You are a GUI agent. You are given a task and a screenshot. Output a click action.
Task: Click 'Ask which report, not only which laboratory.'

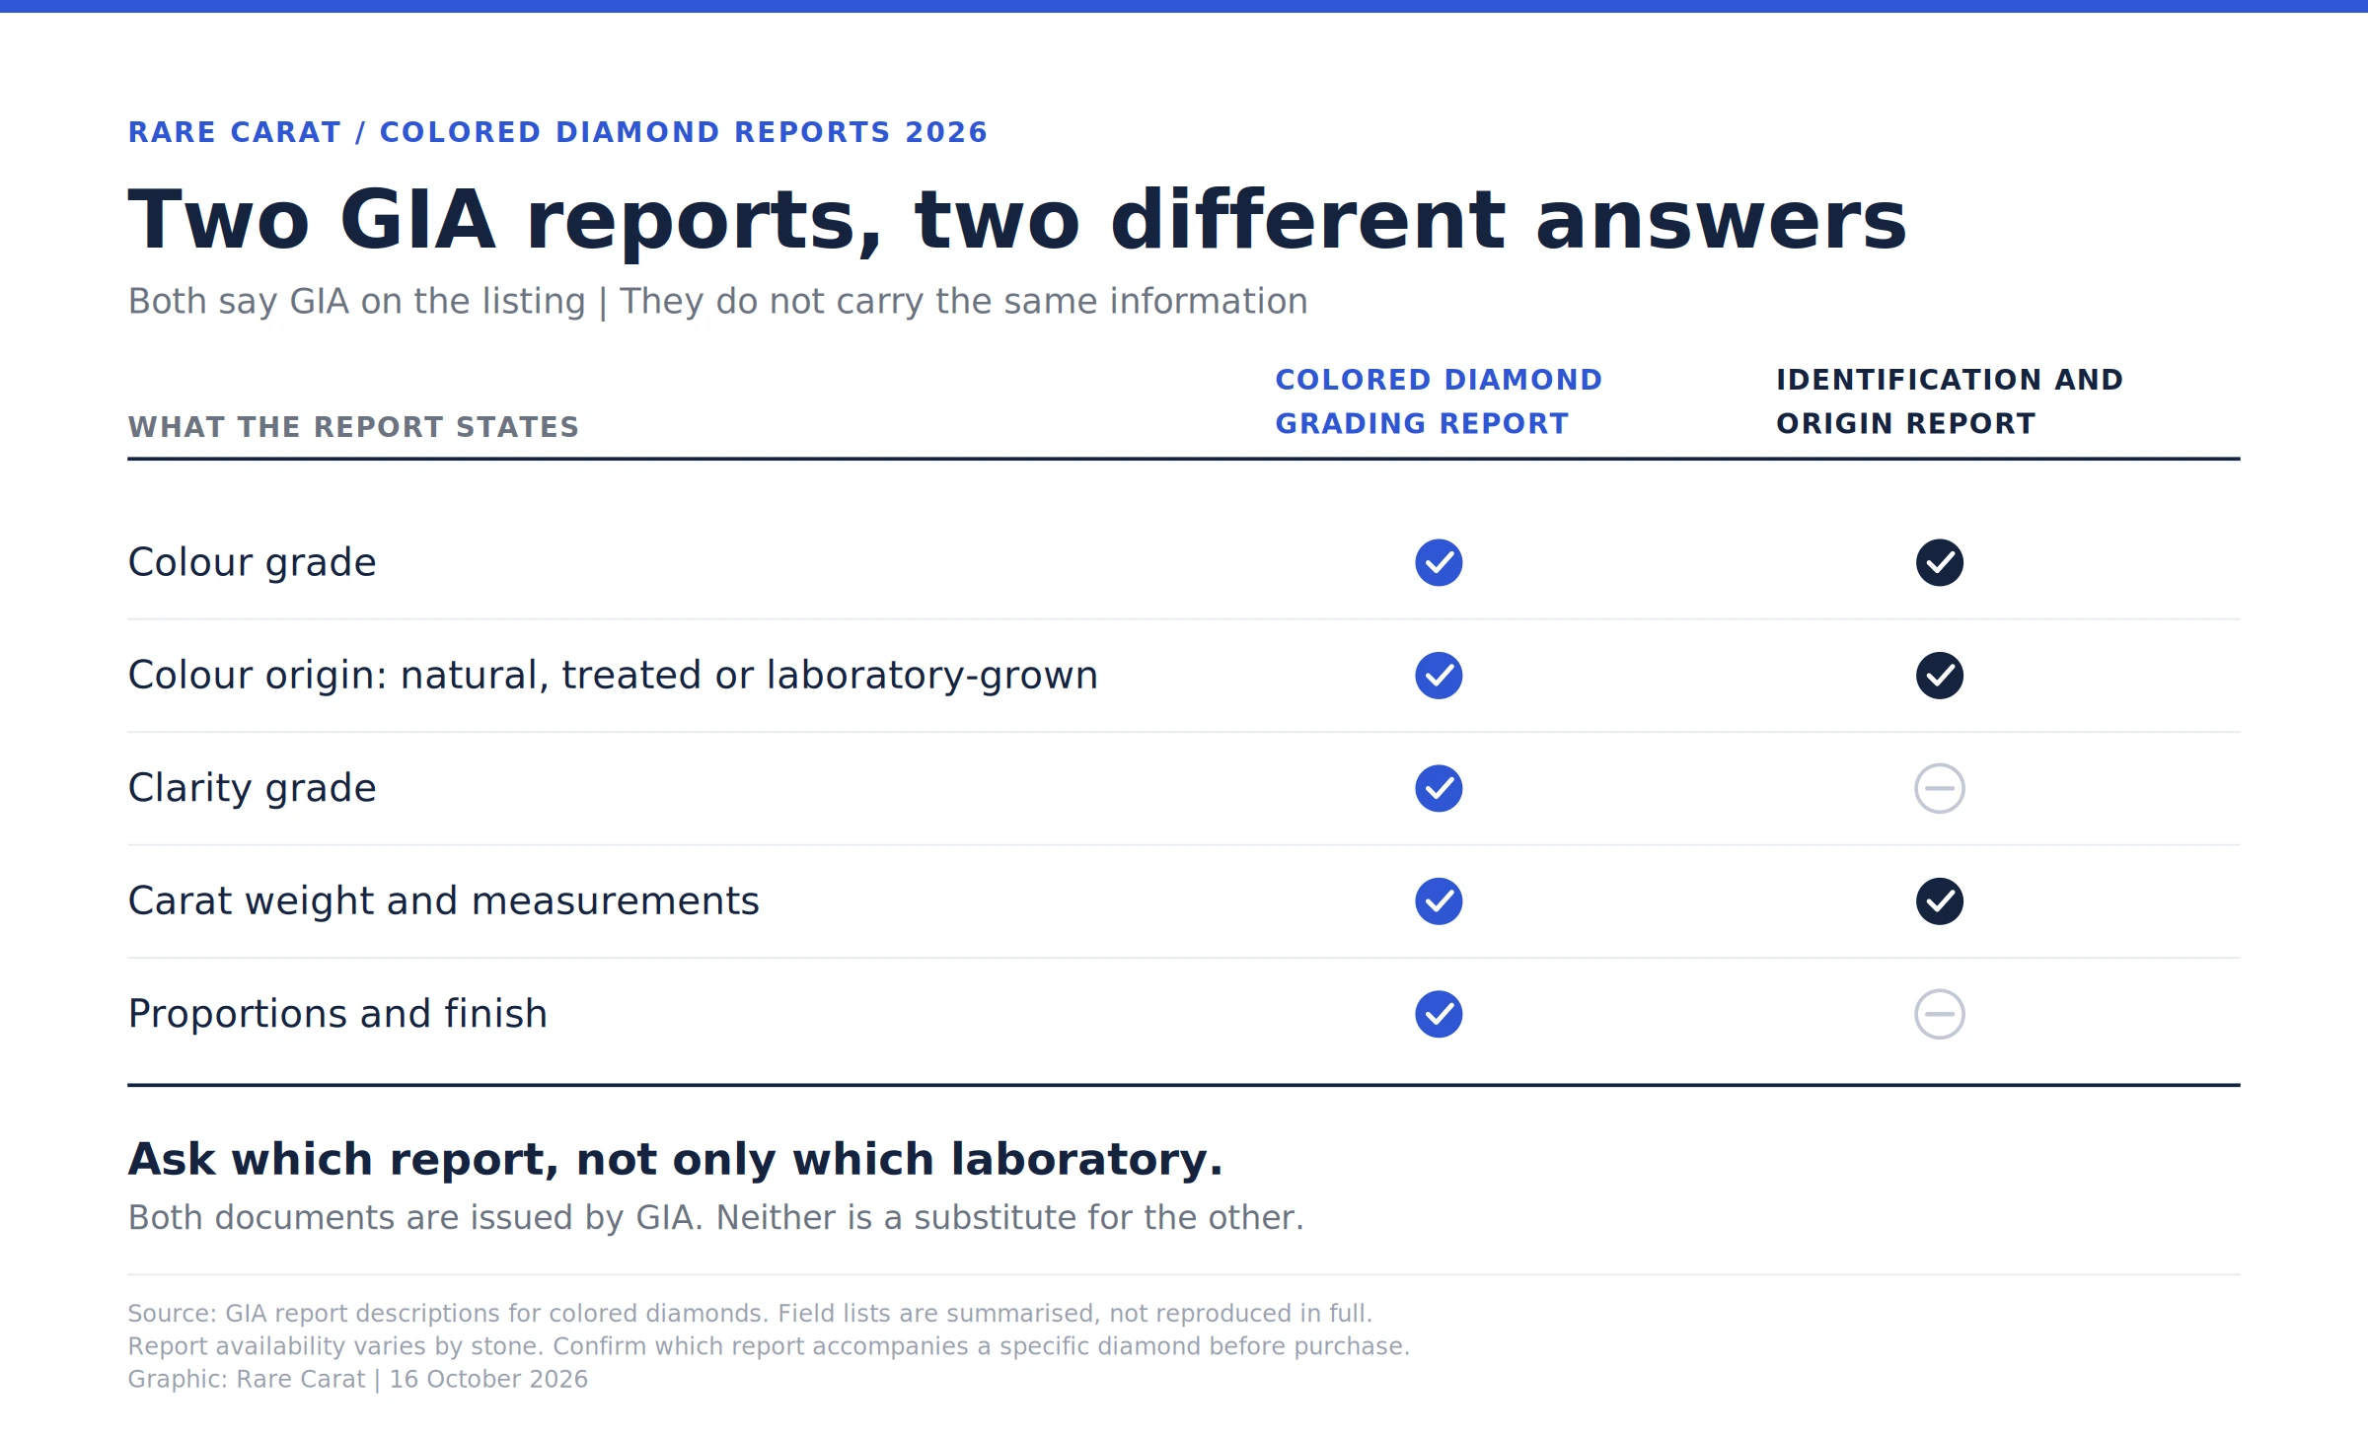(x=676, y=1160)
